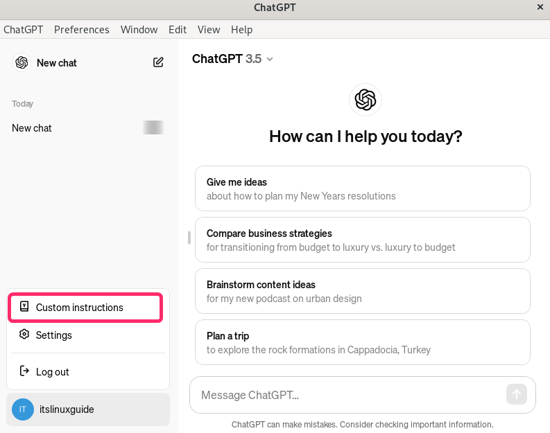The height and width of the screenshot is (433, 550).
Task: Click the new chat compose icon
Action: [x=158, y=62]
